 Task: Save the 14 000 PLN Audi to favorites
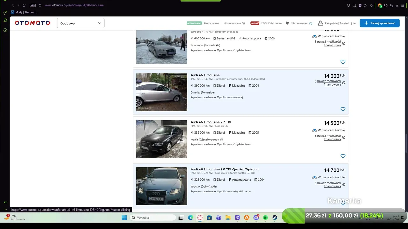pyautogui.click(x=343, y=109)
